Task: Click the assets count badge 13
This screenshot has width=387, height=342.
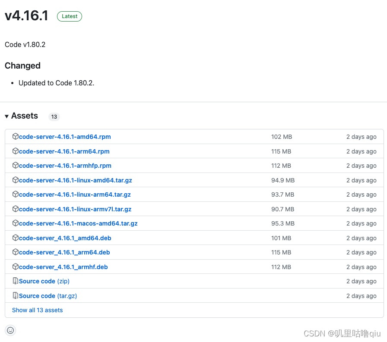Action: pyautogui.click(x=54, y=116)
